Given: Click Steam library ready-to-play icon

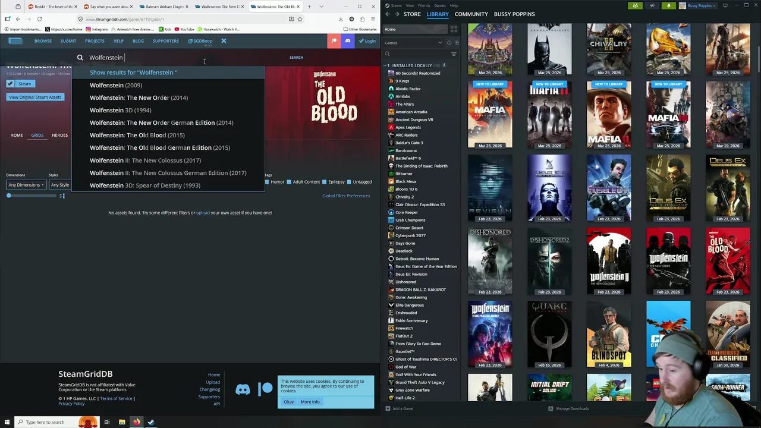Looking at the screenshot, I should (x=456, y=43).
